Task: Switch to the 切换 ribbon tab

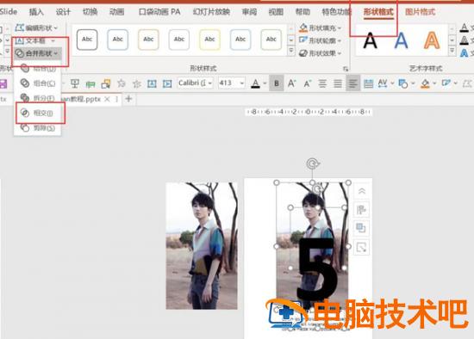Action: [x=90, y=12]
